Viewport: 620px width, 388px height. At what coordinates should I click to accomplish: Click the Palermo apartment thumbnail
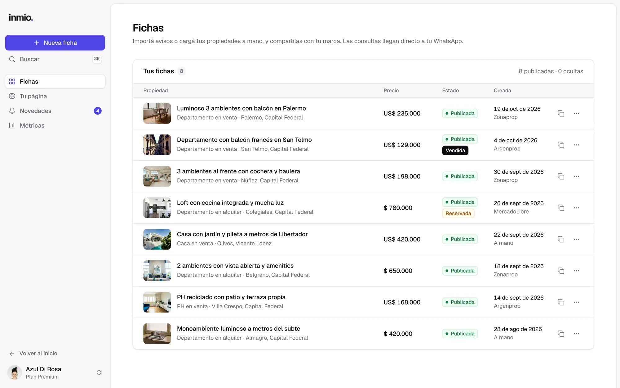(x=157, y=113)
